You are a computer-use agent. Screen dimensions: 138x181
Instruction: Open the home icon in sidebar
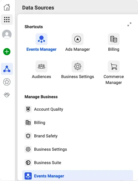point(7,7)
